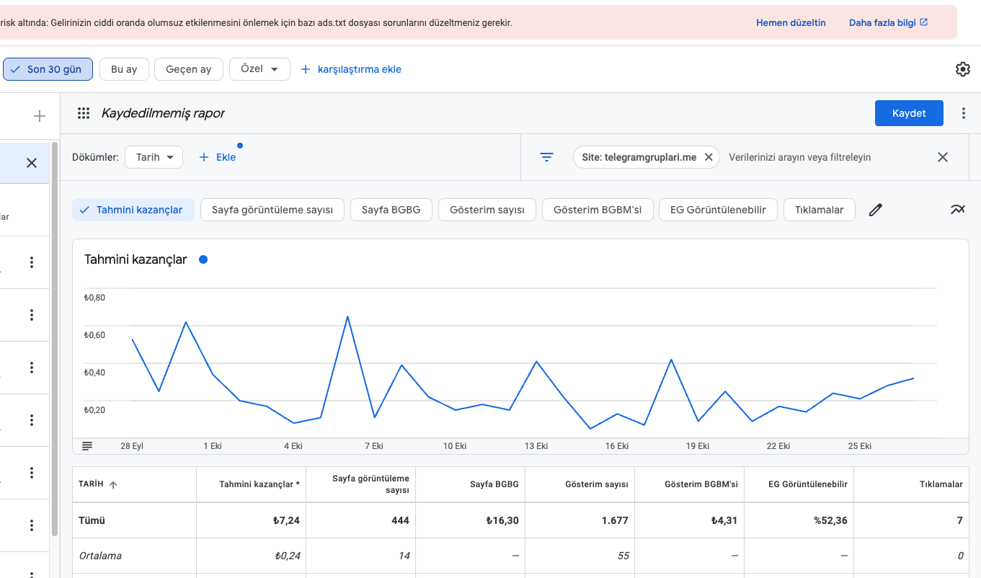
Task: Select the Geçen ay date range
Action: [189, 69]
